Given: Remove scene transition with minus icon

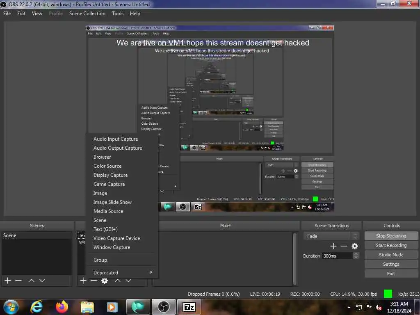Looking at the screenshot, I should [x=344, y=246].
